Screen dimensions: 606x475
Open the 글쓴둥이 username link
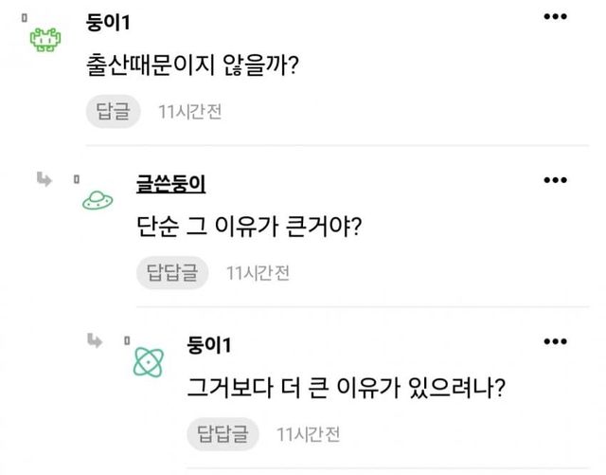click(x=170, y=182)
